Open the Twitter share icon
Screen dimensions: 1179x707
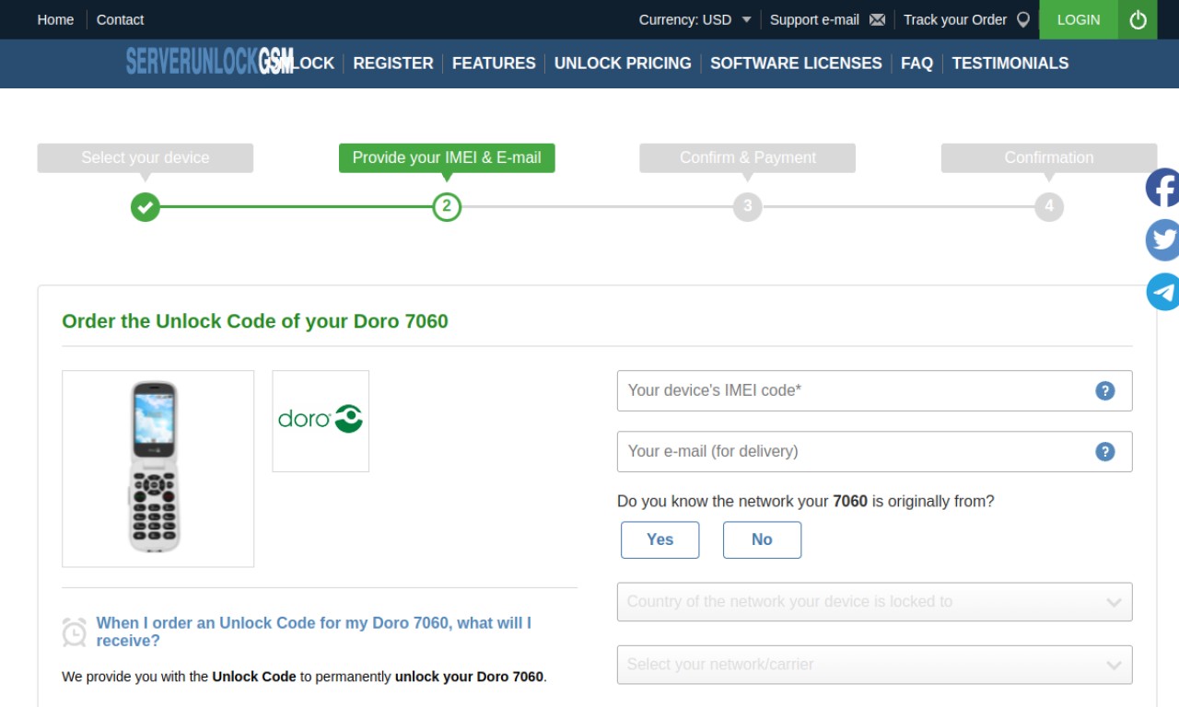(x=1162, y=240)
